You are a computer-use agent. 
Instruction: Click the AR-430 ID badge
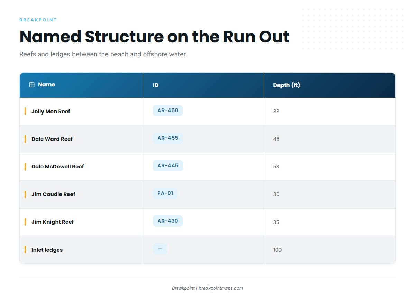[168, 221]
